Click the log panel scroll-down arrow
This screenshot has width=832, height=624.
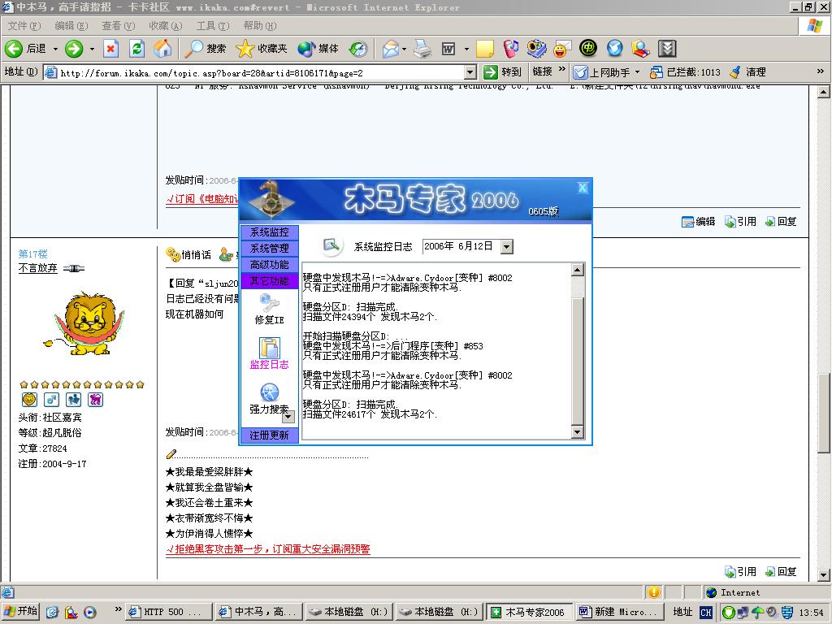(578, 432)
